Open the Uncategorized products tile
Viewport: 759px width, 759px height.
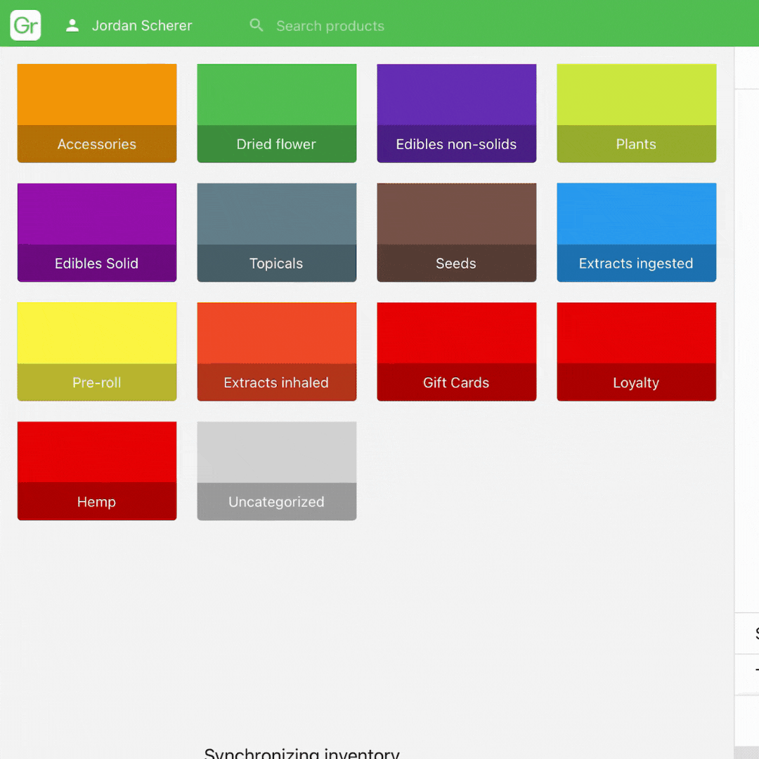pyautogui.click(x=277, y=471)
